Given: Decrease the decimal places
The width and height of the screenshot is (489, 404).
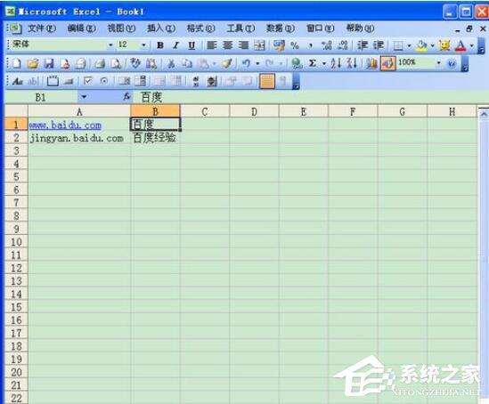Looking at the screenshot, I should click(343, 45).
